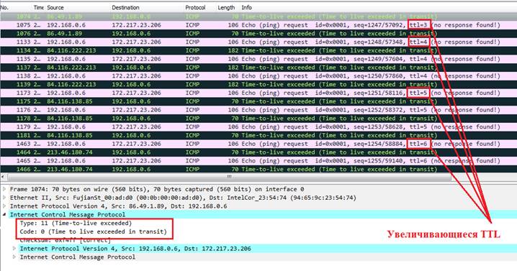Click the horizontal scrollbar under packet list
Viewport: 517px width, 271px height.
[229, 177]
